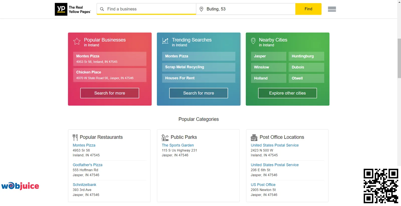Choose Dubois nearby city
401x206 pixels.
pos(306,67)
